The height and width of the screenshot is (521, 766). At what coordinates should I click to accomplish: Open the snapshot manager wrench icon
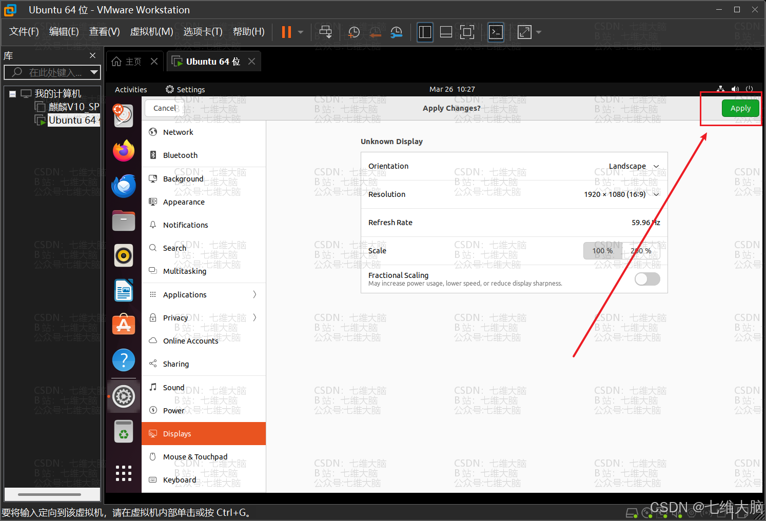[396, 32]
